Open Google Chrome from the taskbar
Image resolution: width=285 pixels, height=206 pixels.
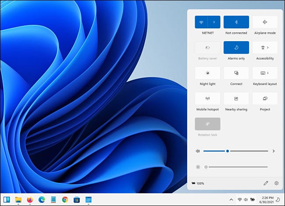(x=65, y=199)
